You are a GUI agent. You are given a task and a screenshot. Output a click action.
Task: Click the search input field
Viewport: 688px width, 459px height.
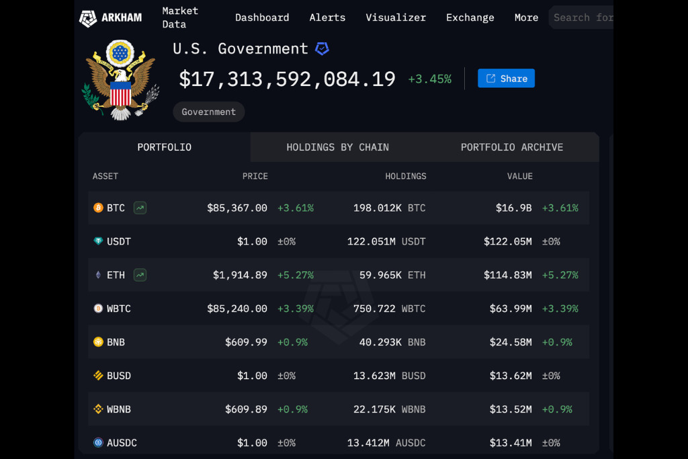[581, 17]
